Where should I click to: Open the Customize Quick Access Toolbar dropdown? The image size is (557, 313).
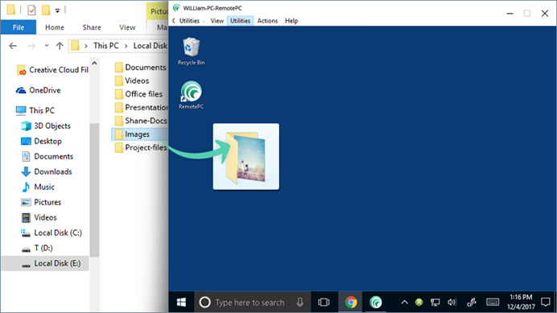click(57, 10)
